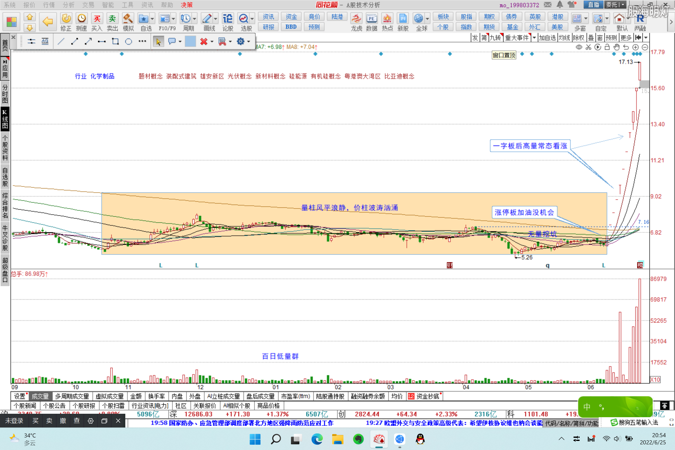This screenshot has width=675, height=450.
Task: Click the red 财 timeline marker
Action: (x=449, y=265)
